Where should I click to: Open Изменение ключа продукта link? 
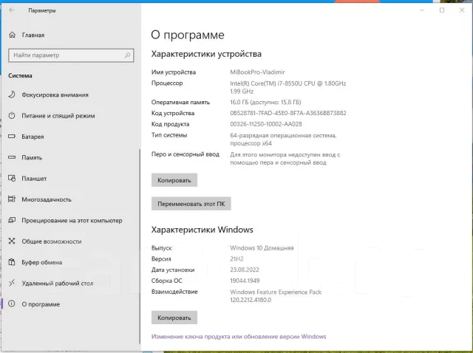[x=239, y=337]
